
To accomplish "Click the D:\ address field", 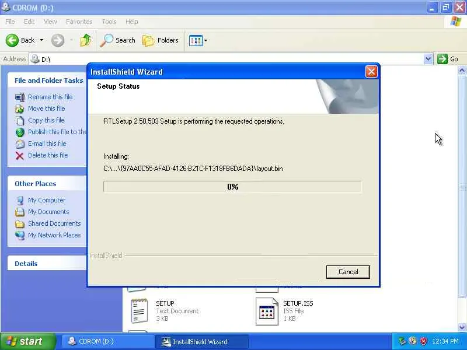I will coord(226,60).
